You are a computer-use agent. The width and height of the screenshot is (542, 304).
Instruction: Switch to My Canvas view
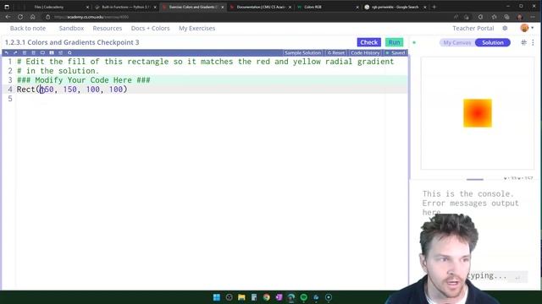[457, 43]
